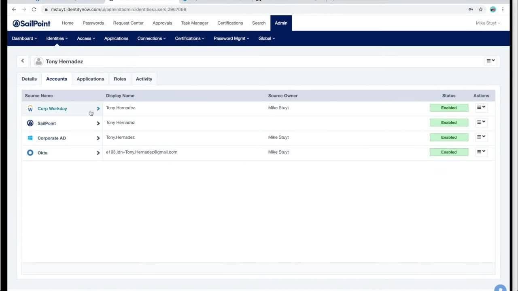Switch to the Details tab
The height and width of the screenshot is (291, 518).
point(29,79)
